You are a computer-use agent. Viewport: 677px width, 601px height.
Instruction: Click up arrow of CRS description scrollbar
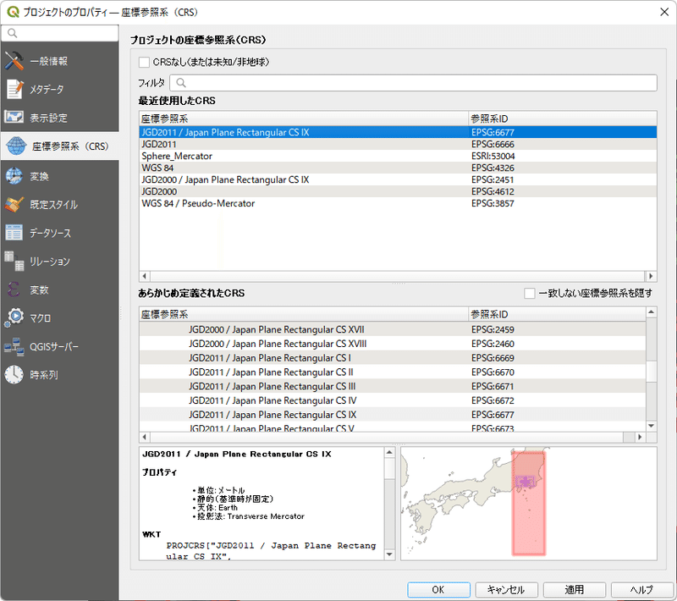(389, 453)
